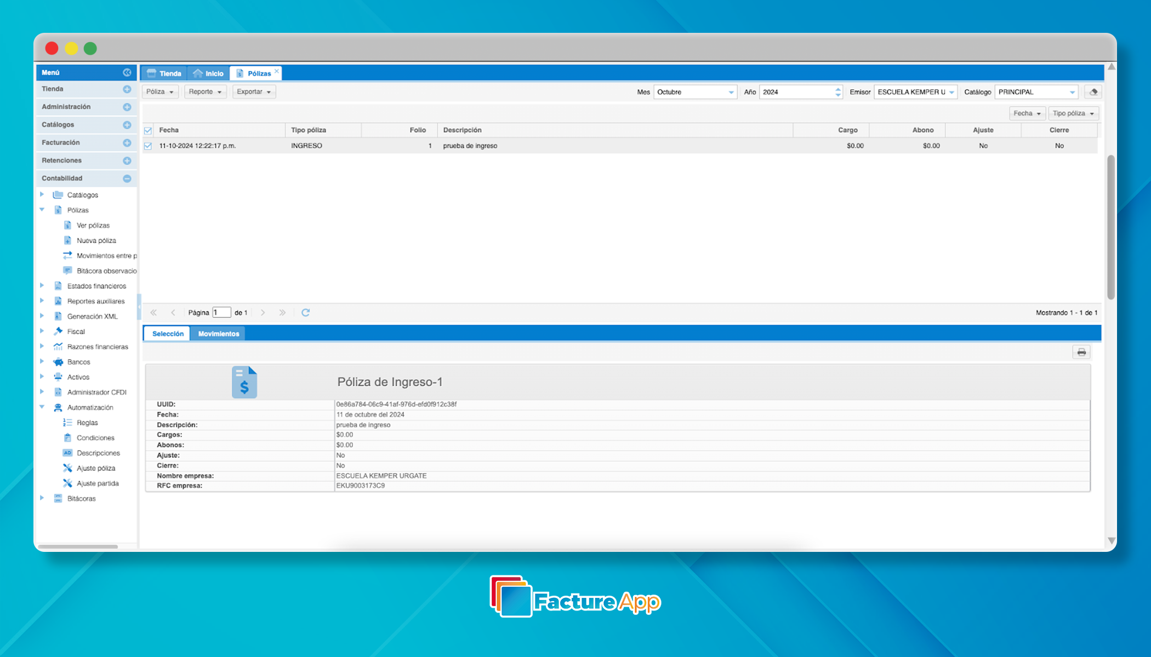Screen dimensions: 1151x657
Task: Open the Reporte menu button
Action: 205,91
